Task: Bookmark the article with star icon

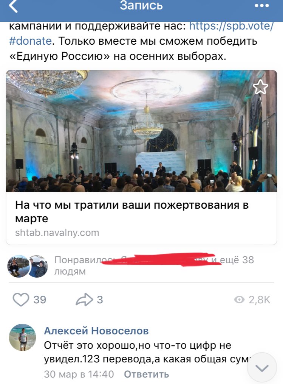Action: (x=260, y=87)
